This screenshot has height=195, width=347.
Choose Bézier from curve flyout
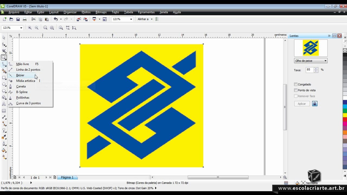pos(30,75)
